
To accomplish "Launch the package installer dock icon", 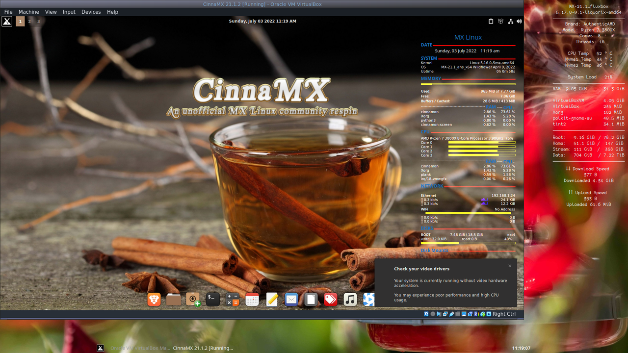I will [x=193, y=299].
